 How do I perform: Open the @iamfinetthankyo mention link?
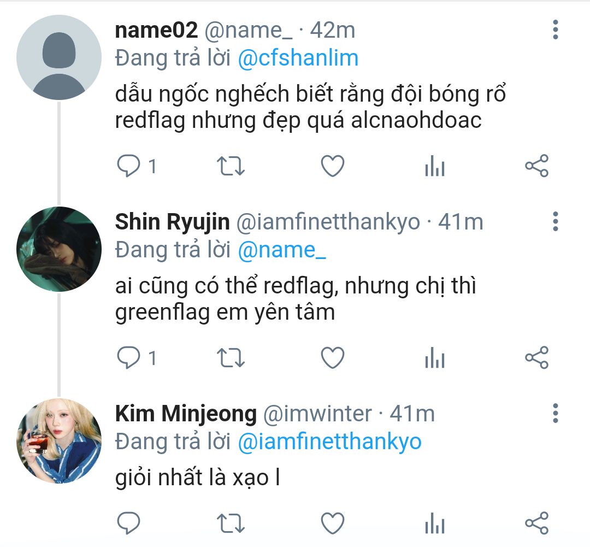[x=329, y=442]
